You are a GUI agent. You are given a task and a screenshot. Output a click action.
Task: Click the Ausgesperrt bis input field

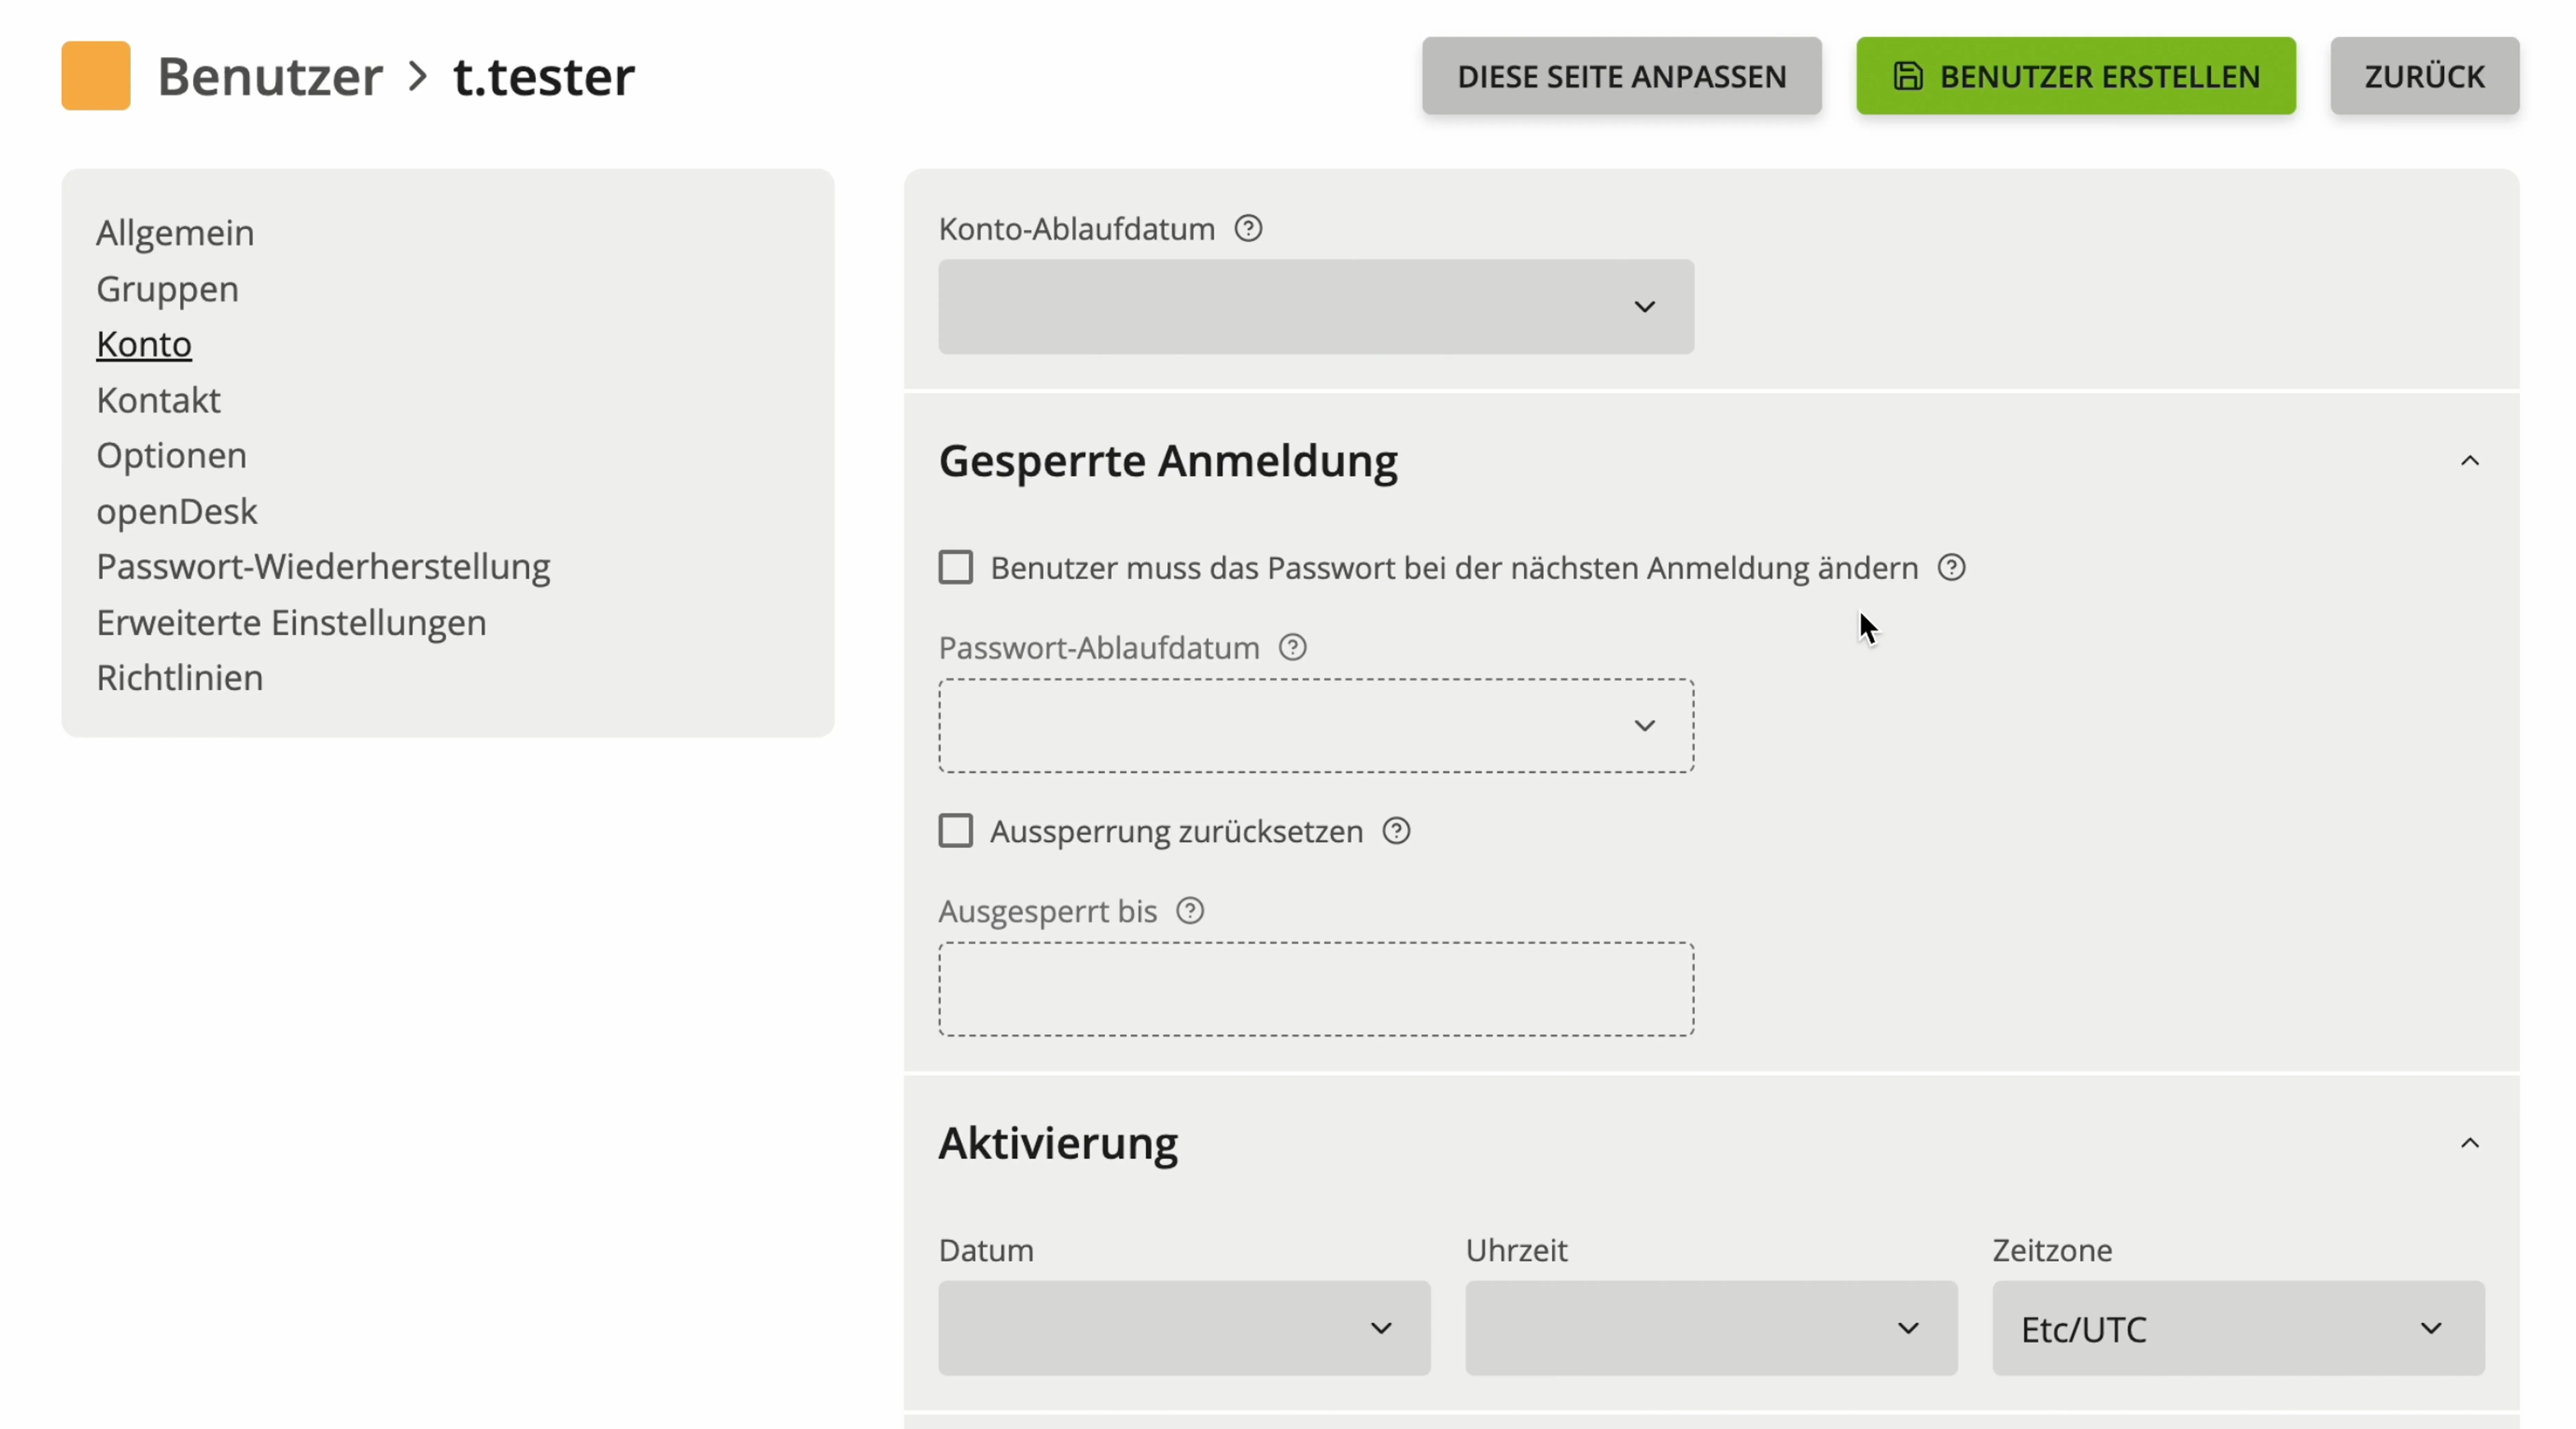coord(1315,989)
